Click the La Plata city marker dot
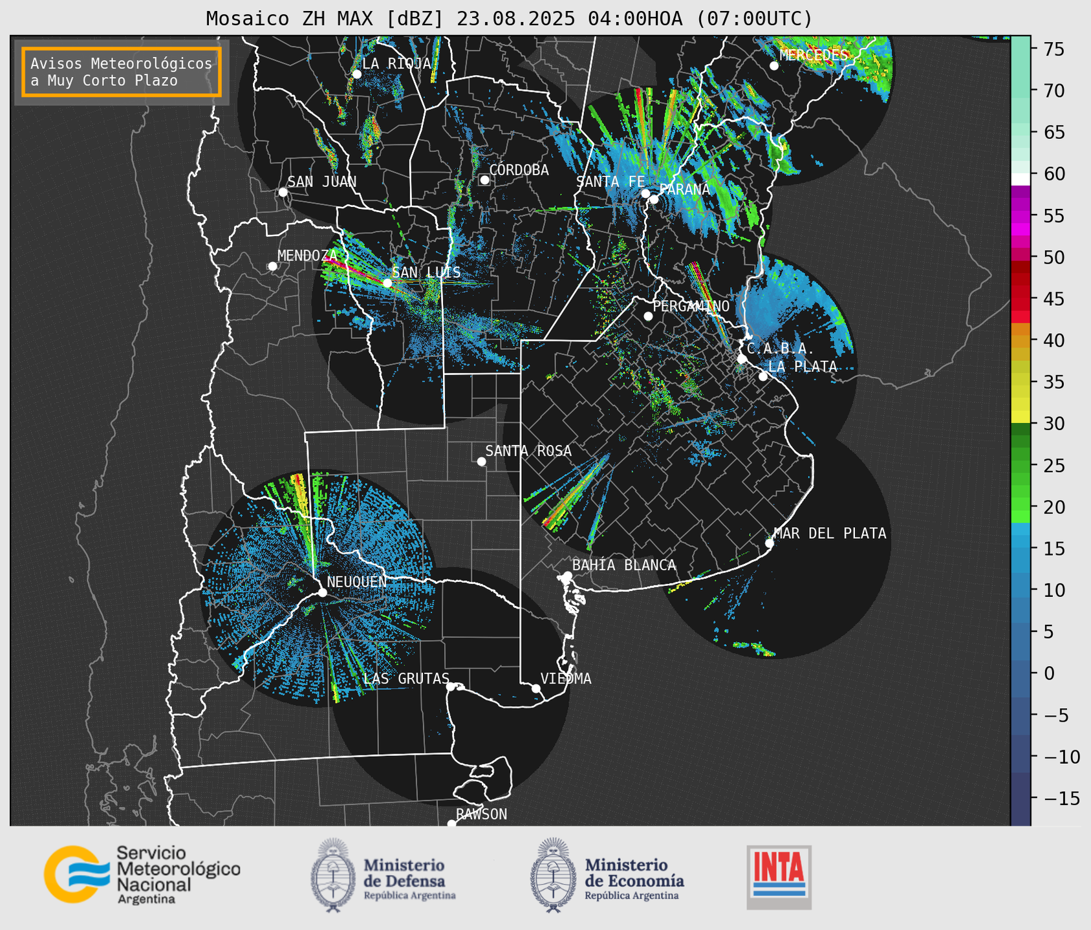This screenshot has height=930, width=1091. point(763,376)
